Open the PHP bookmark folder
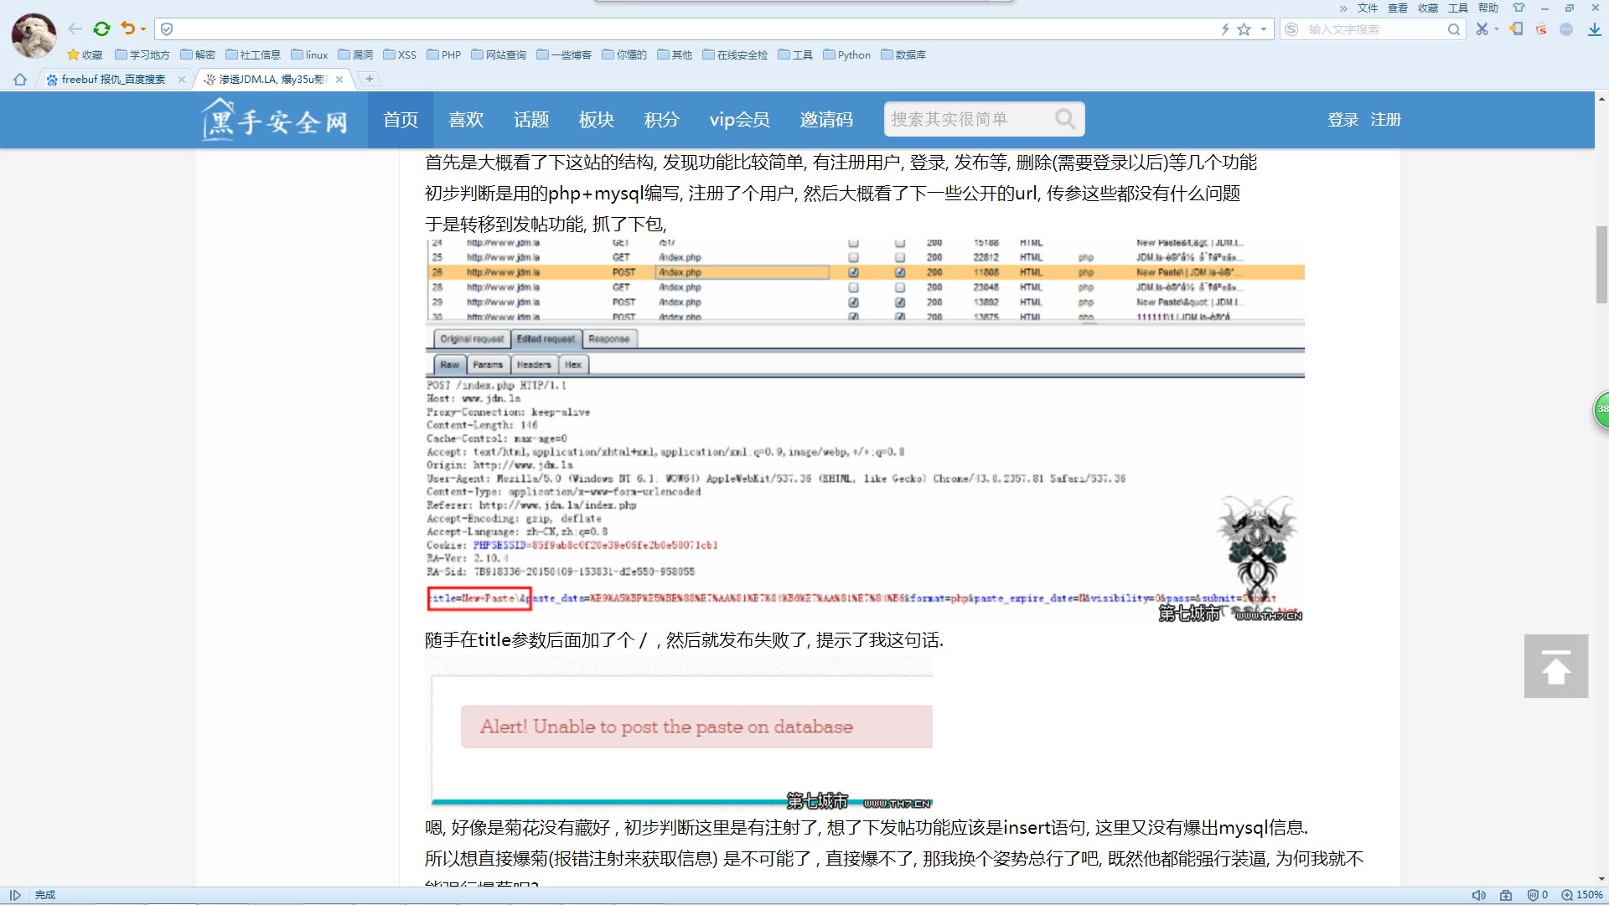The height and width of the screenshot is (905, 1609). (444, 54)
